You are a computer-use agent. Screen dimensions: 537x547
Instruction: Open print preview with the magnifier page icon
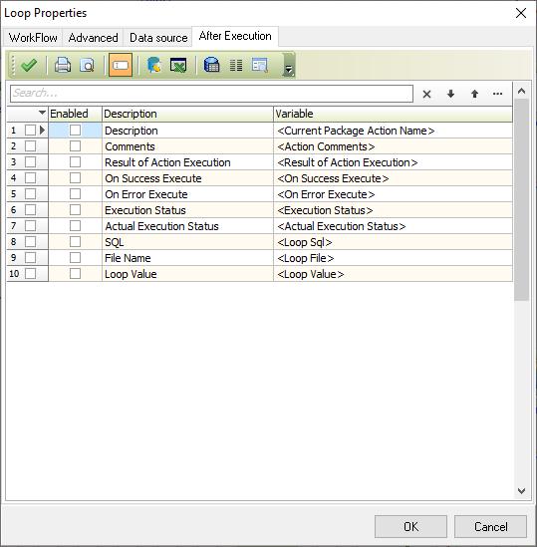[x=87, y=65]
